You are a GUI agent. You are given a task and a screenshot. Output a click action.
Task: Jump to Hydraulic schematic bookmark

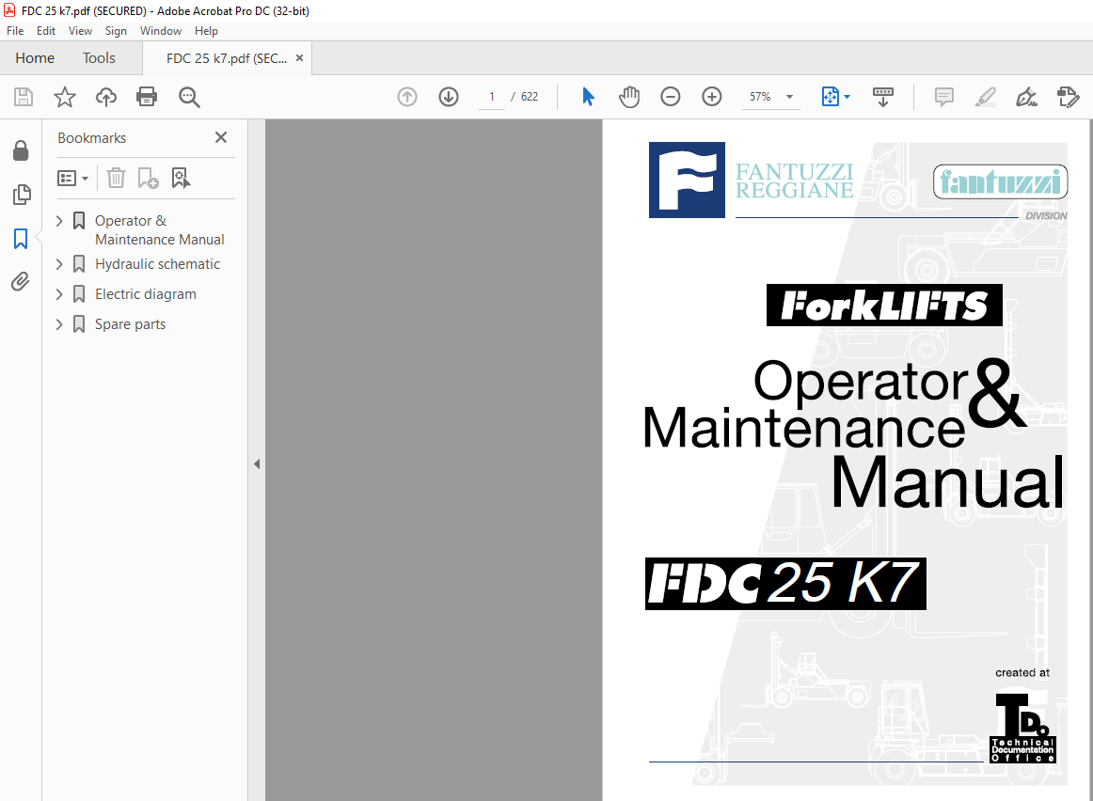(x=157, y=264)
